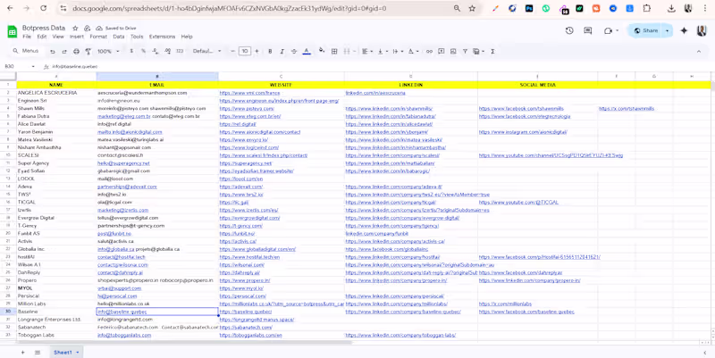Click the Undo icon in toolbar
The image size is (715, 358).
(53, 52)
